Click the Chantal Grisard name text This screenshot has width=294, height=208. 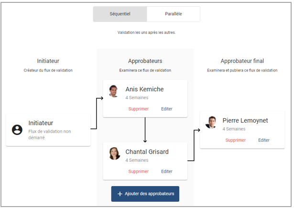pos(147,152)
